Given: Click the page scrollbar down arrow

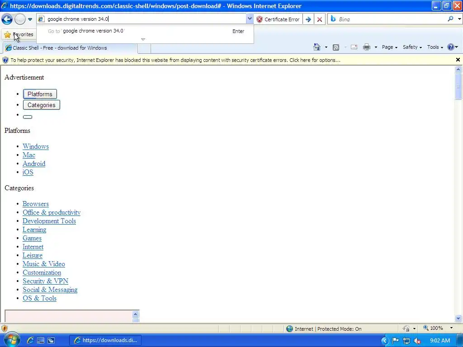Looking at the screenshot, I should tap(458, 319).
